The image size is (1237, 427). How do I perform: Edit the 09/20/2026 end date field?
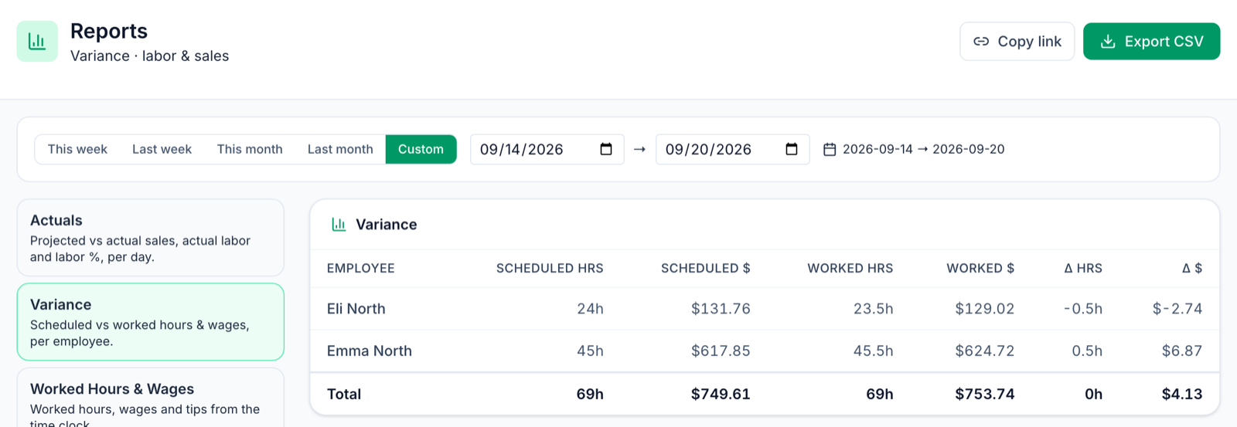[x=732, y=149]
